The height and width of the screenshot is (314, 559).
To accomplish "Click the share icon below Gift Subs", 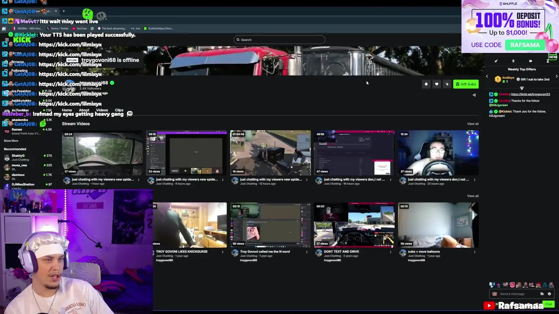I will [x=474, y=95].
